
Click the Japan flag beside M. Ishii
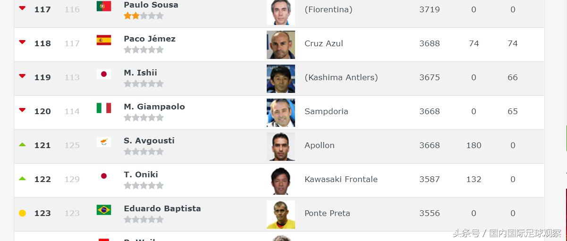point(104,74)
